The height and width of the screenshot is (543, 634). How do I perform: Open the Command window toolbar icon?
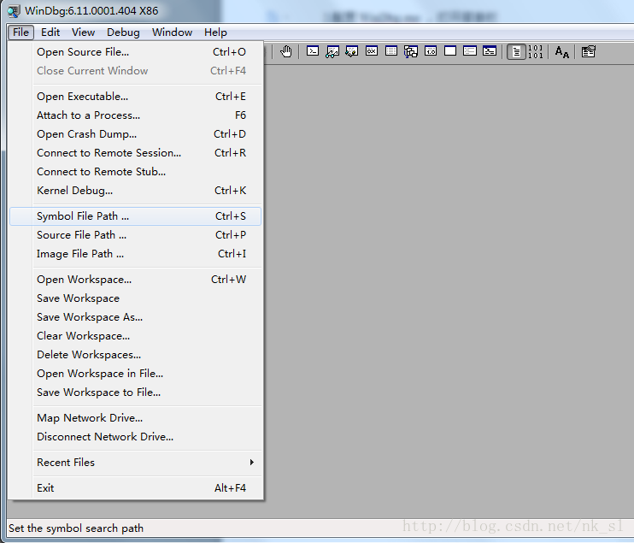point(313,51)
